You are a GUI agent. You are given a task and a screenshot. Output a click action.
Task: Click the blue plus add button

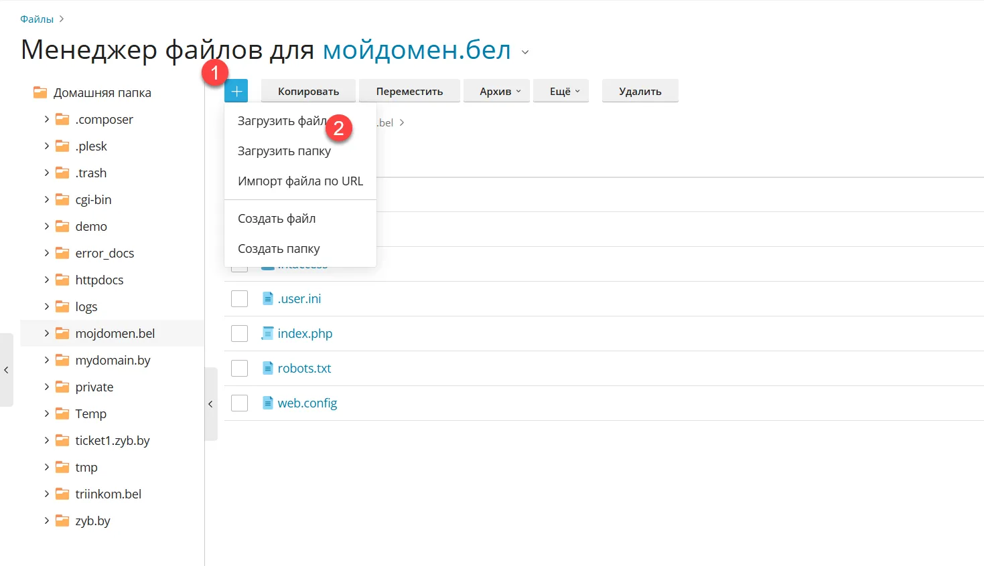(x=236, y=91)
